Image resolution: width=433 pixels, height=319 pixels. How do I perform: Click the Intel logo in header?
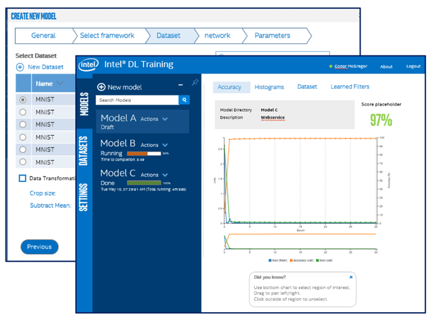[x=88, y=65]
